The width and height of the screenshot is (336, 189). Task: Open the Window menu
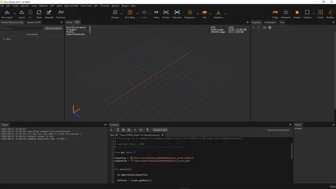(x=115, y=6)
